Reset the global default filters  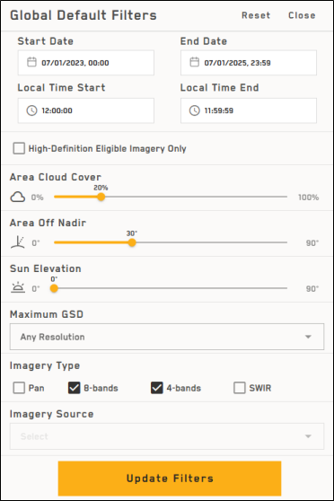tap(256, 15)
